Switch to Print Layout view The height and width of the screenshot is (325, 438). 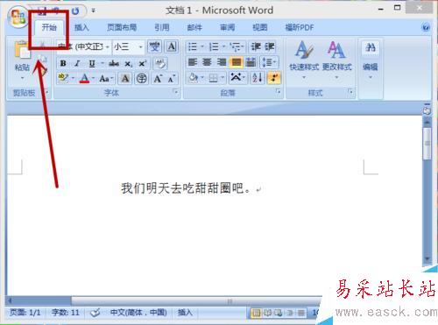click(x=256, y=313)
